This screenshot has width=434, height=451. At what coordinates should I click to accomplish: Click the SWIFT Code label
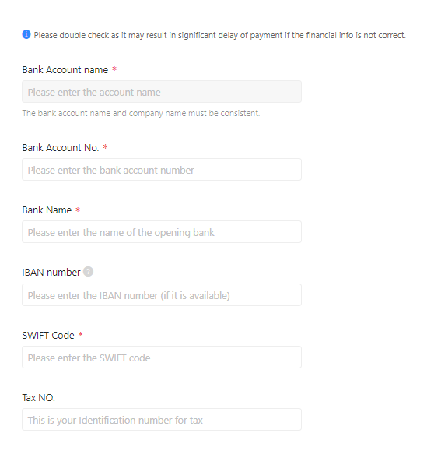pyautogui.click(x=48, y=336)
